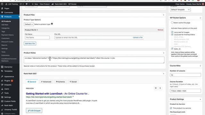Click the Comments sidebar icon
The image size is (205, 115).
2,12
